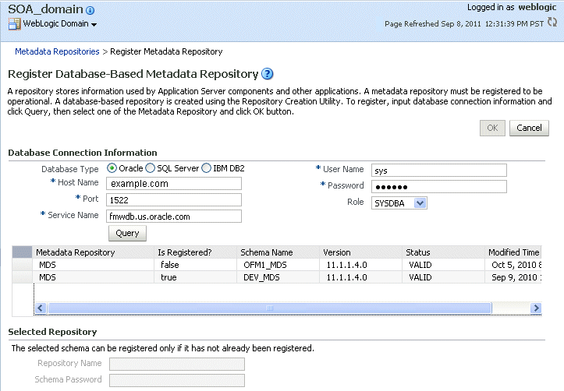Screen dimensions: 564x391
Task: Click the right scroll arrow in table
Action: [536, 308]
